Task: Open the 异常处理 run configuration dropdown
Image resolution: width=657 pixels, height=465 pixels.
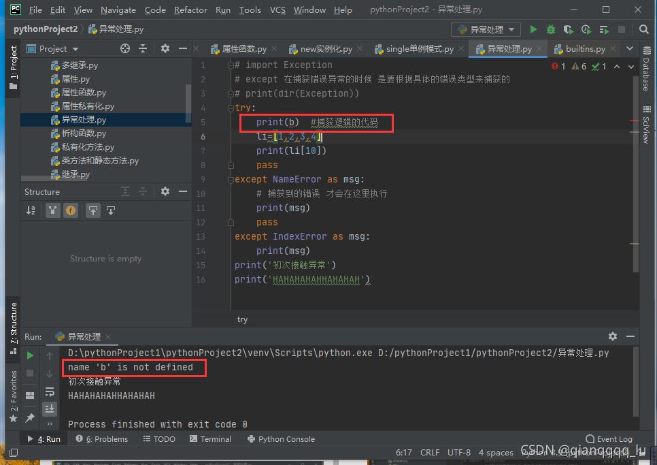Action: tap(486, 29)
